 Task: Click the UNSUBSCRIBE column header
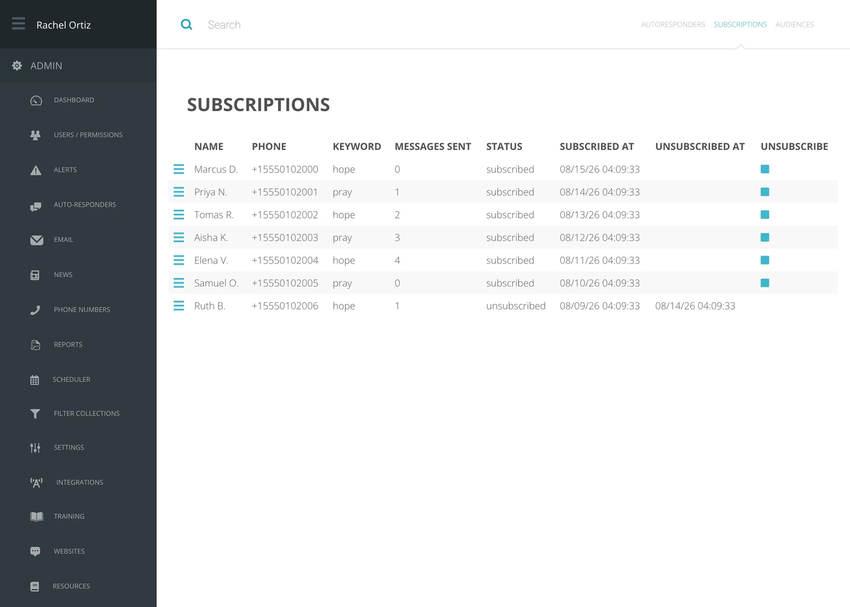[x=794, y=146]
